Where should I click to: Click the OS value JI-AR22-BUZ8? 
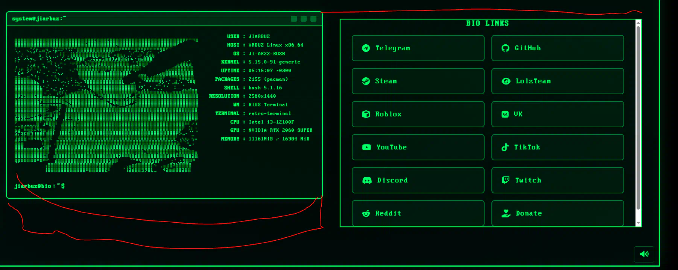tap(267, 54)
